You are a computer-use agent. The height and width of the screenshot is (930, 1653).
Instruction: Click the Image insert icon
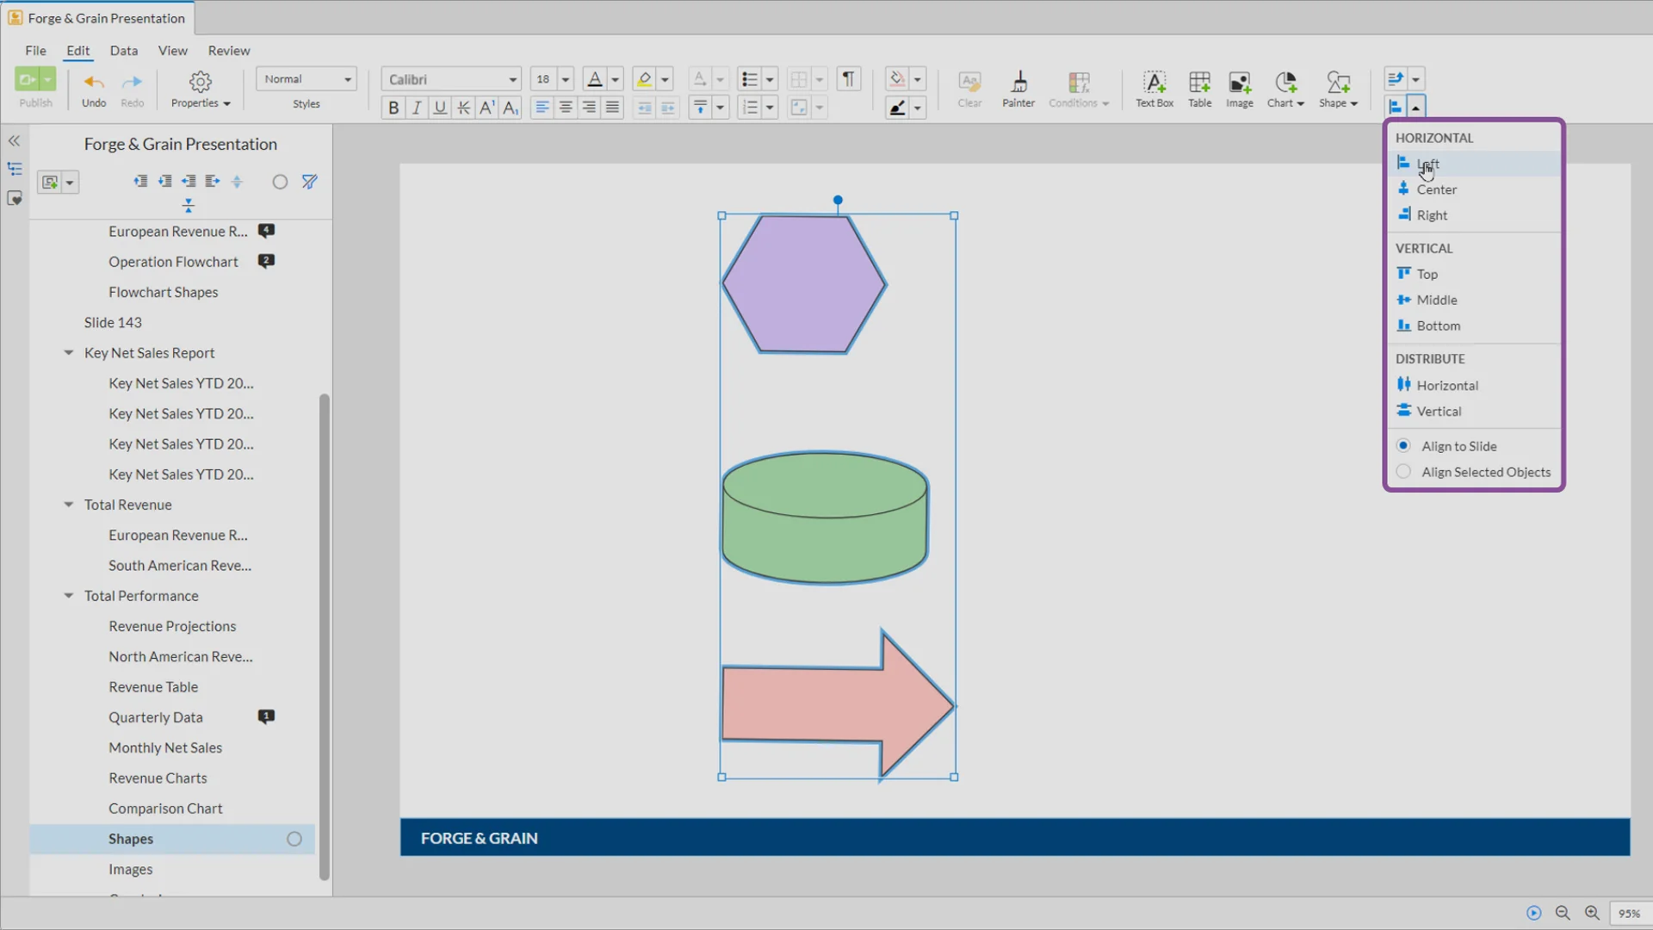[1239, 84]
